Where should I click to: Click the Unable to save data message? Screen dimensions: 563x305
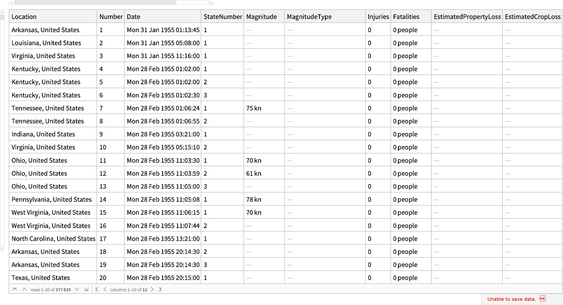511,299
